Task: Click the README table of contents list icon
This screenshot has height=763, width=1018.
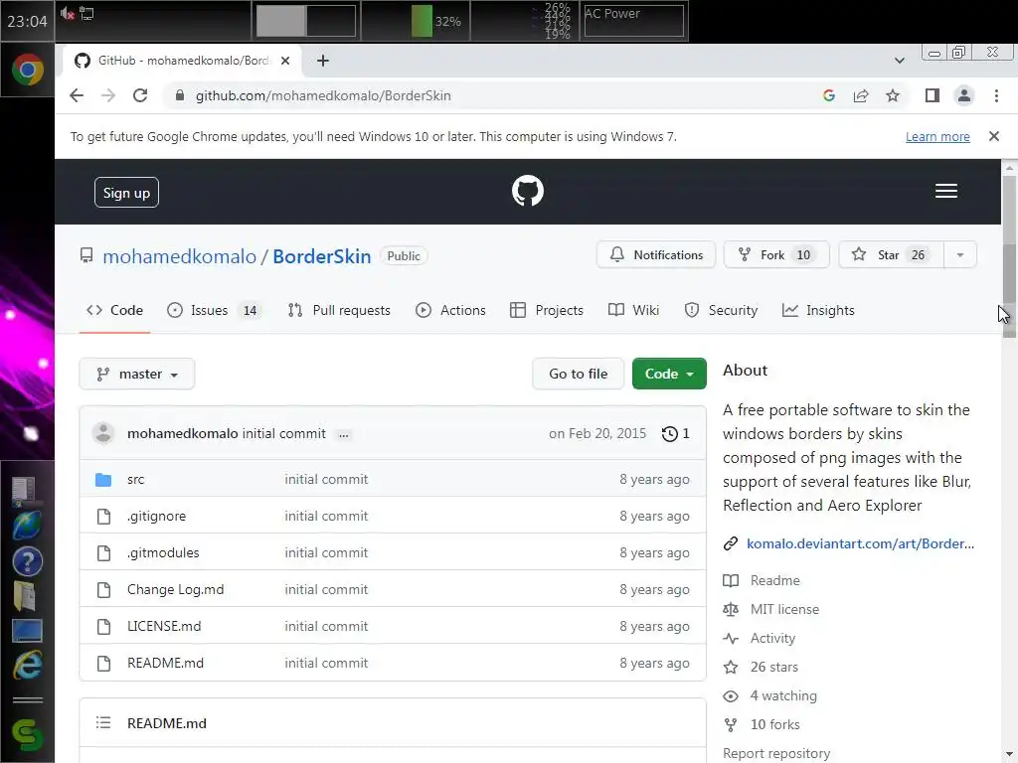Action: (x=103, y=723)
